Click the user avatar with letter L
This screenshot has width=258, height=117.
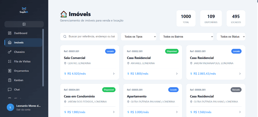coord(10,107)
